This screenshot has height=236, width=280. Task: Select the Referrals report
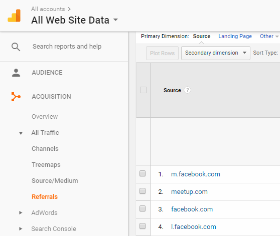point(45,197)
